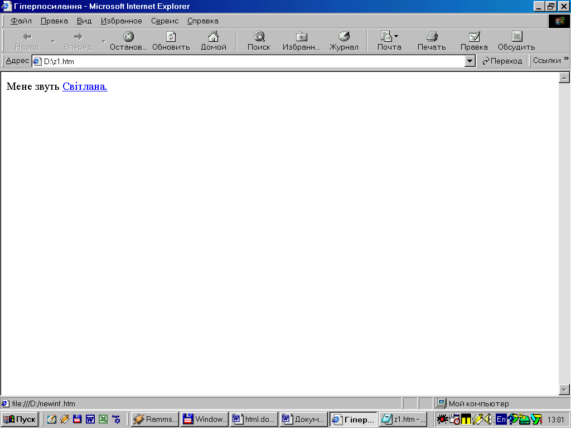Click the speaker volume tray icon
The width and height of the screenshot is (571, 428).
point(488,419)
